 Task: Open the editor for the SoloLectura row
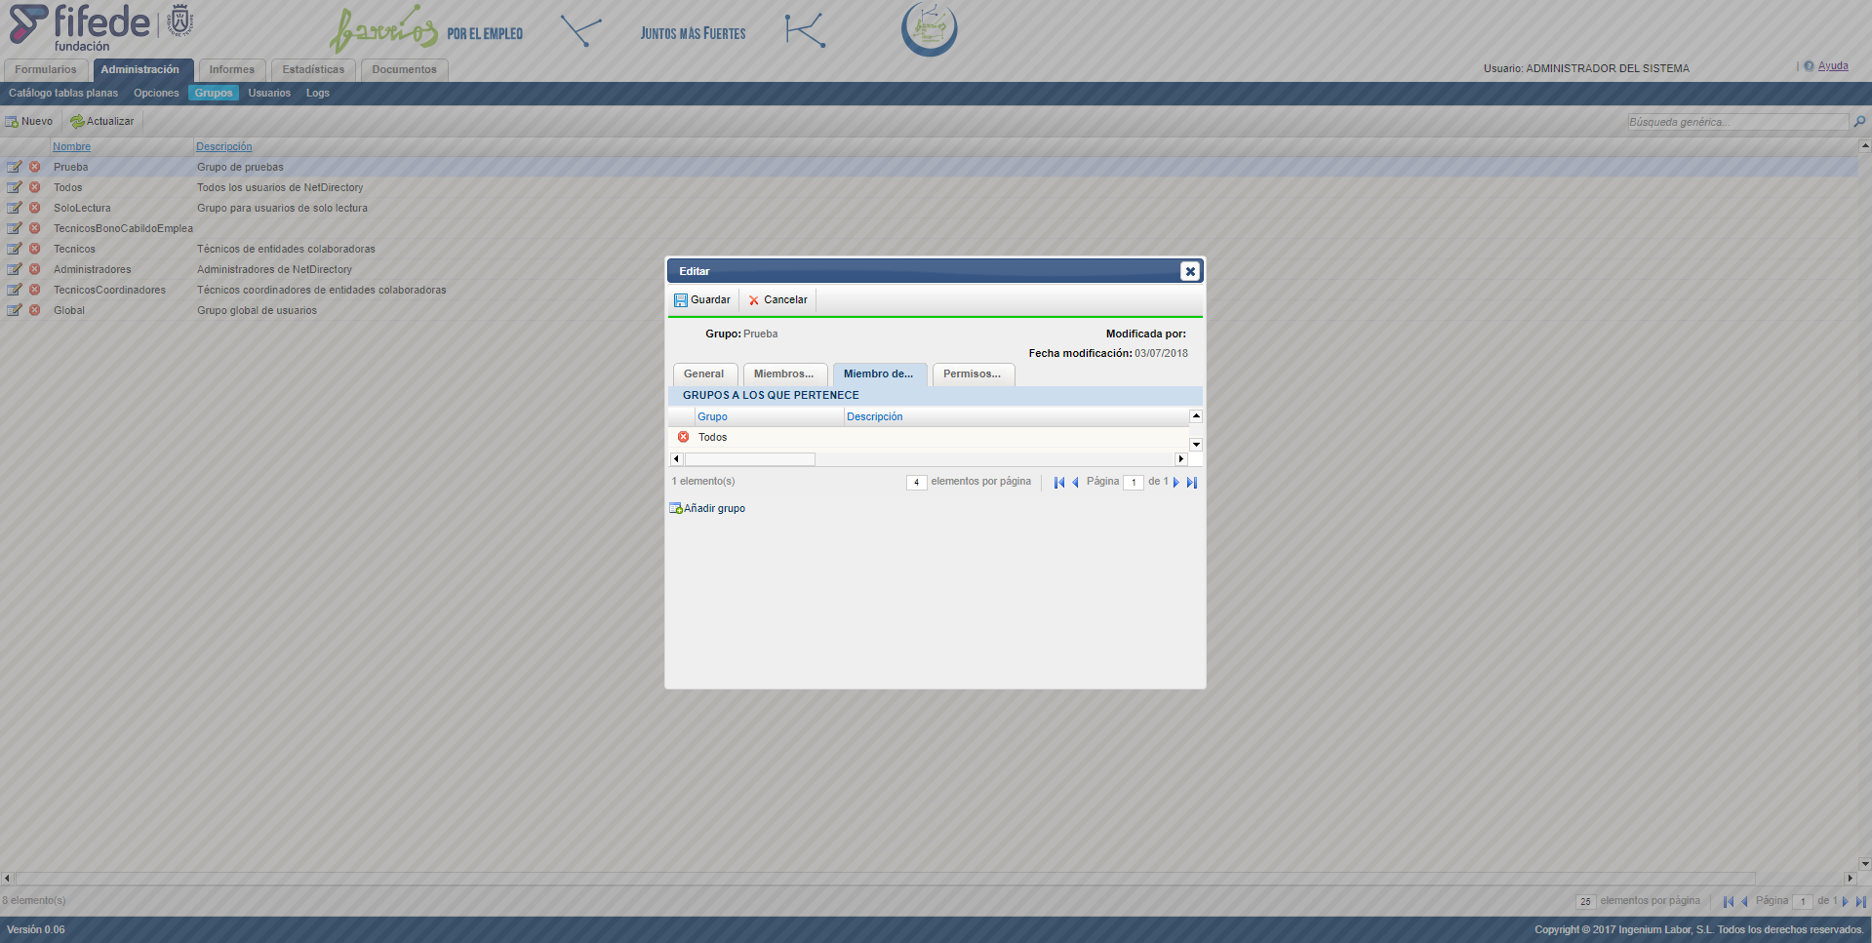[15, 208]
